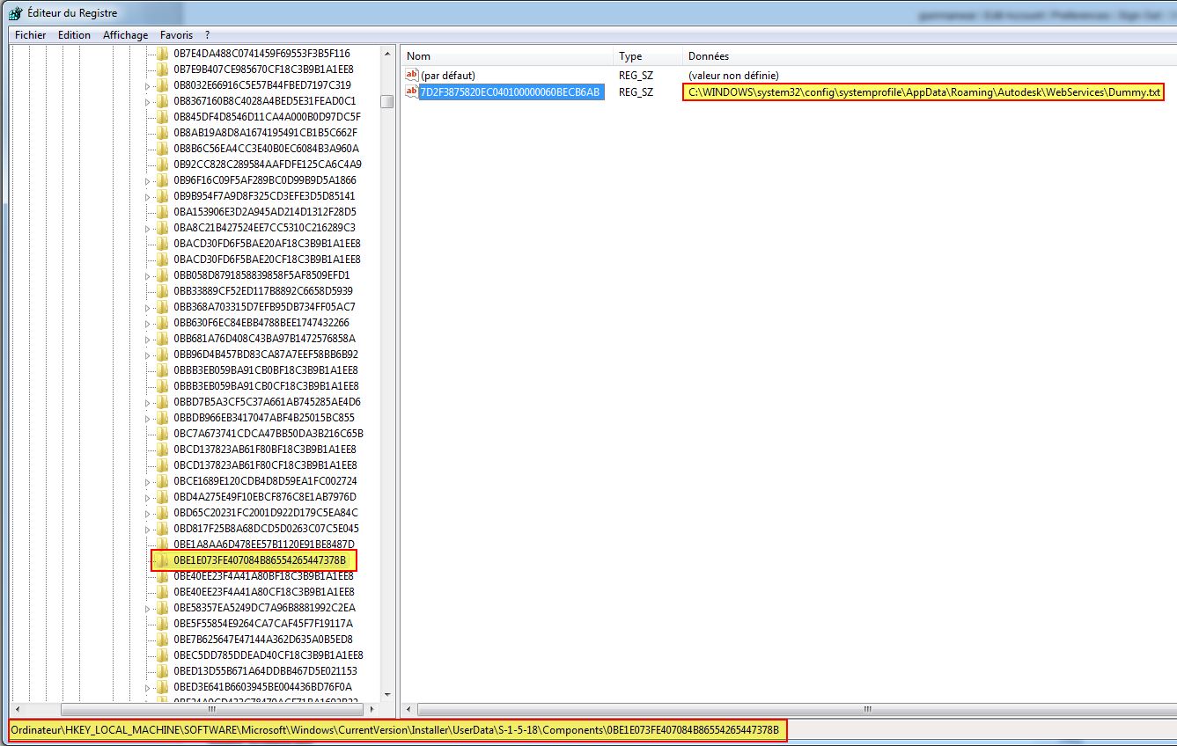The image size is (1177, 746).
Task: Click the Registry Editor icon in the title bar
Action: click(15, 13)
